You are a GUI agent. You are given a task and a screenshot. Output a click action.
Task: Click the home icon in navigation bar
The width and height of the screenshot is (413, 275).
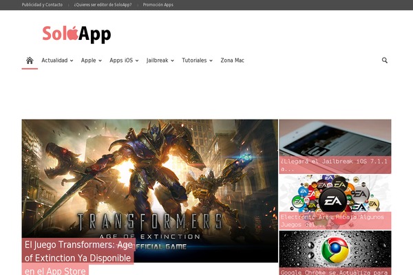[30, 60]
